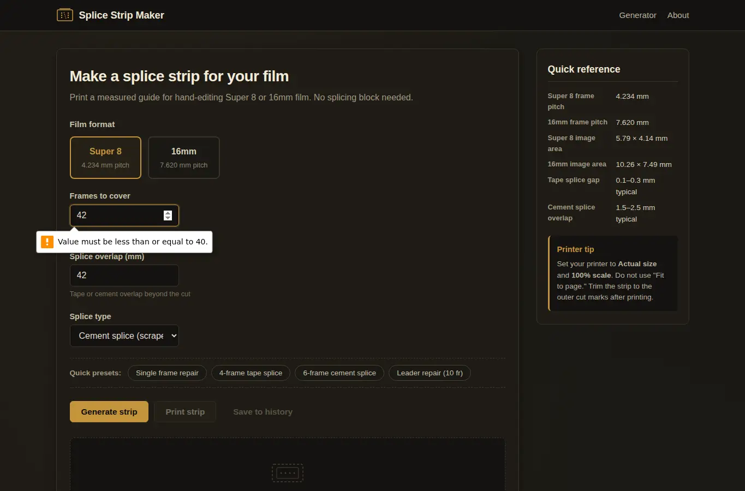Open the About page

click(x=678, y=15)
